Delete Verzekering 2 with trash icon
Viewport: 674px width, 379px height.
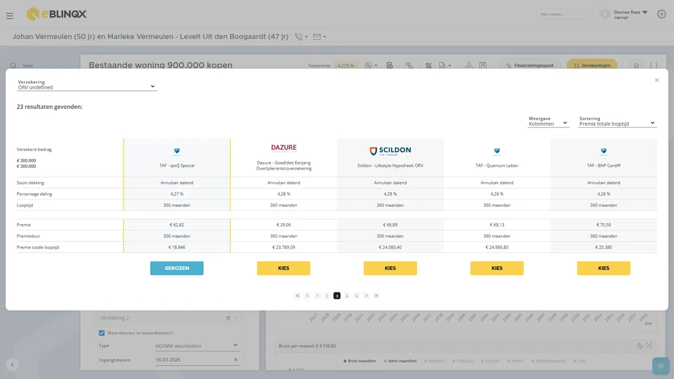pyautogui.click(x=228, y=318)
